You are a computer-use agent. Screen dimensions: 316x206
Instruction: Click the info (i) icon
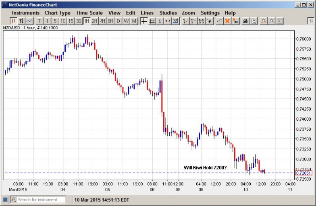tap(160, 21)
